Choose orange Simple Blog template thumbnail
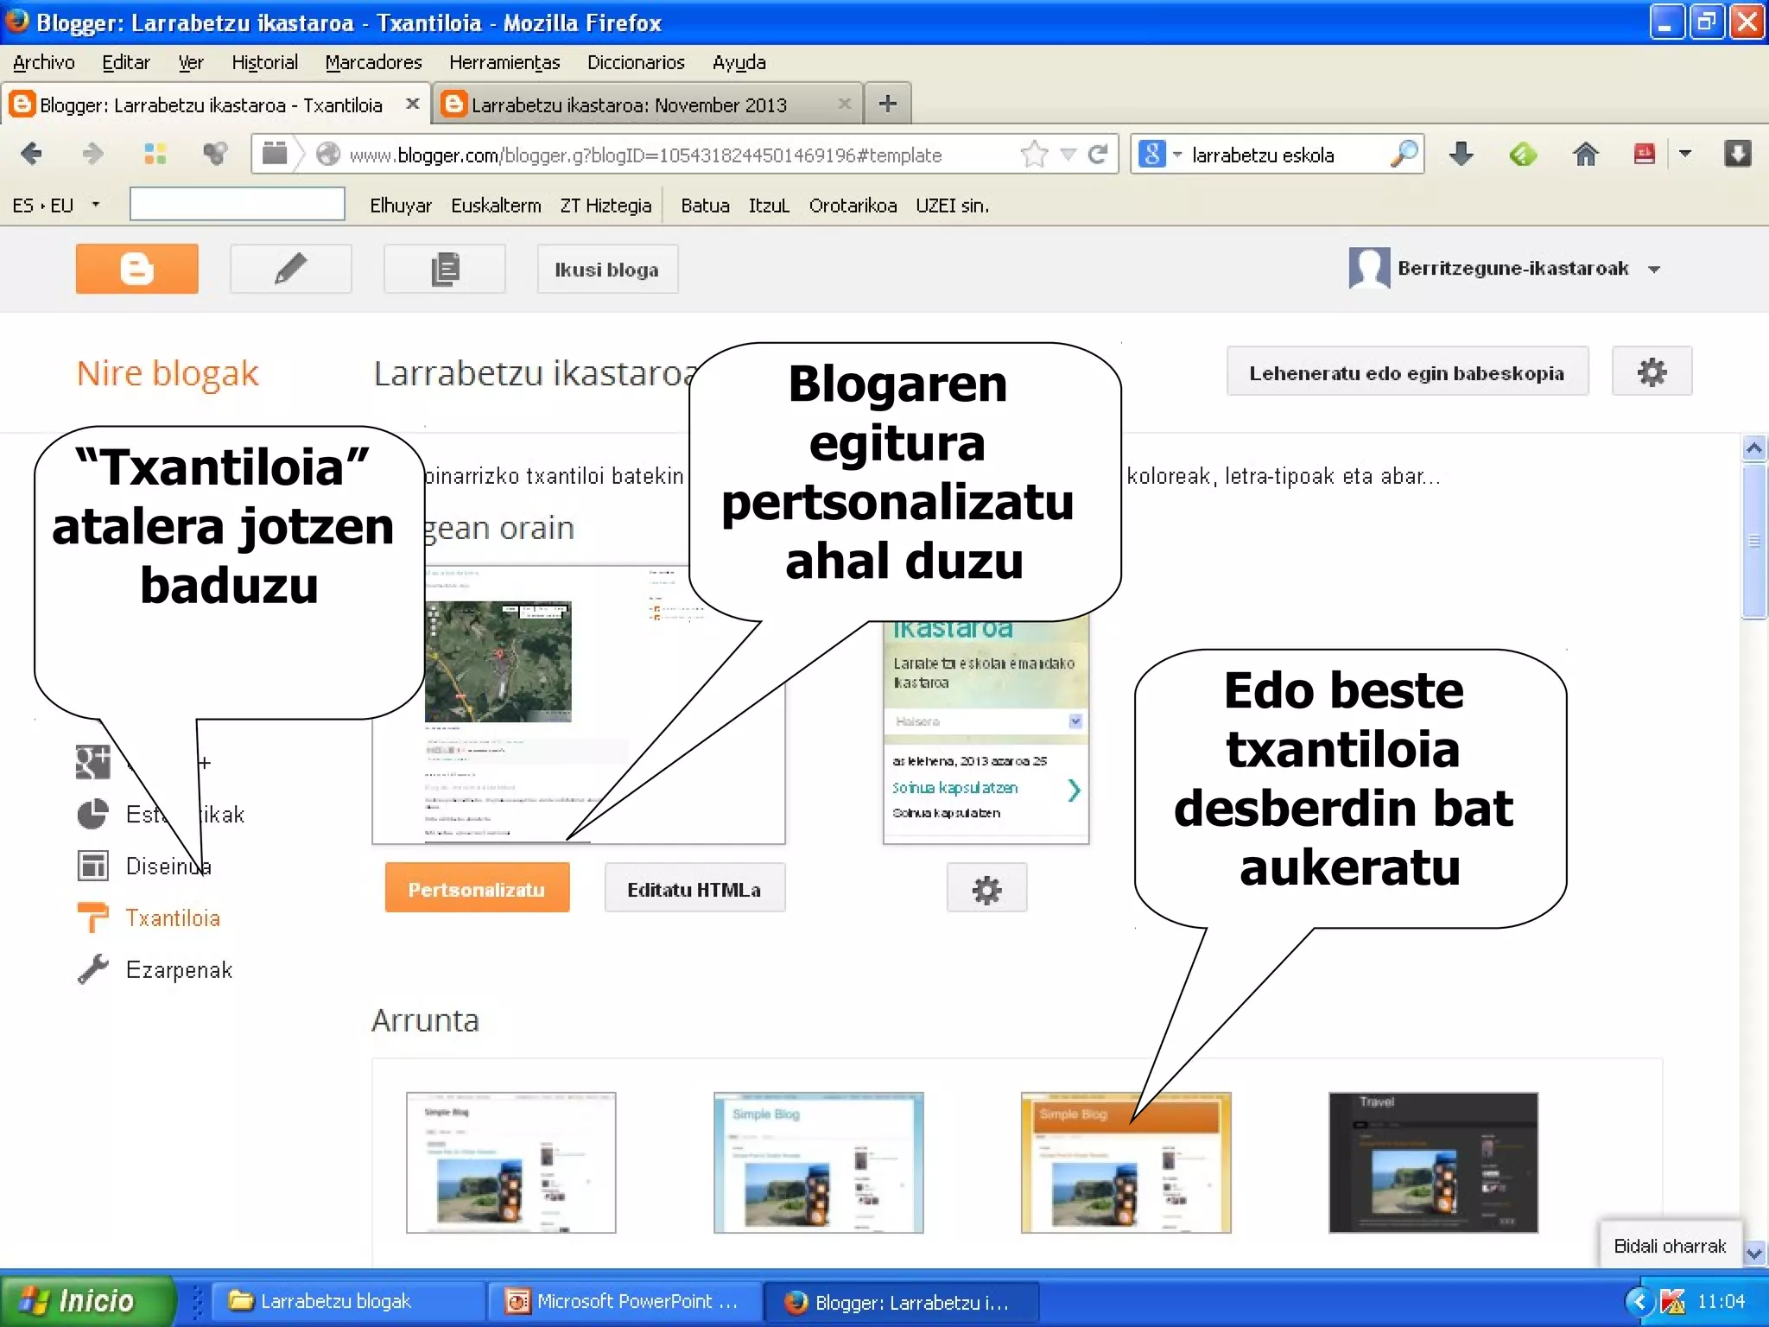The width and height of the screenshot is (1769, 1327). coord(1126,1162)
